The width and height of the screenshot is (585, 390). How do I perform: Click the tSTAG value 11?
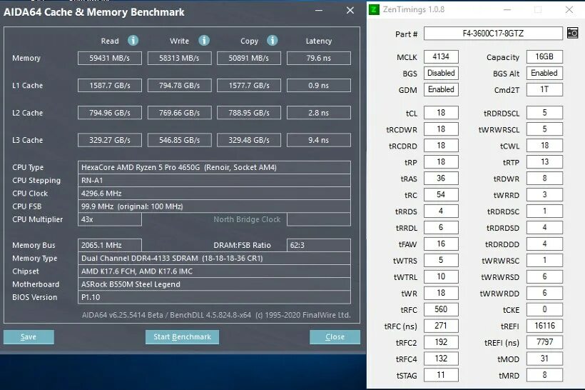441,376
